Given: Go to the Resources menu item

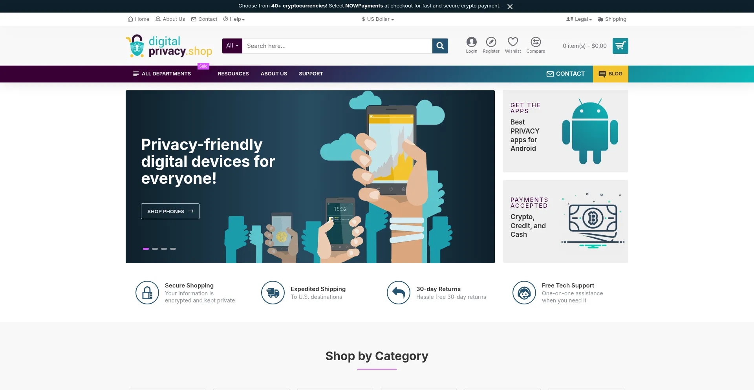Looking at the screenshot, I should pyautogui.click(x=233, y=74).
